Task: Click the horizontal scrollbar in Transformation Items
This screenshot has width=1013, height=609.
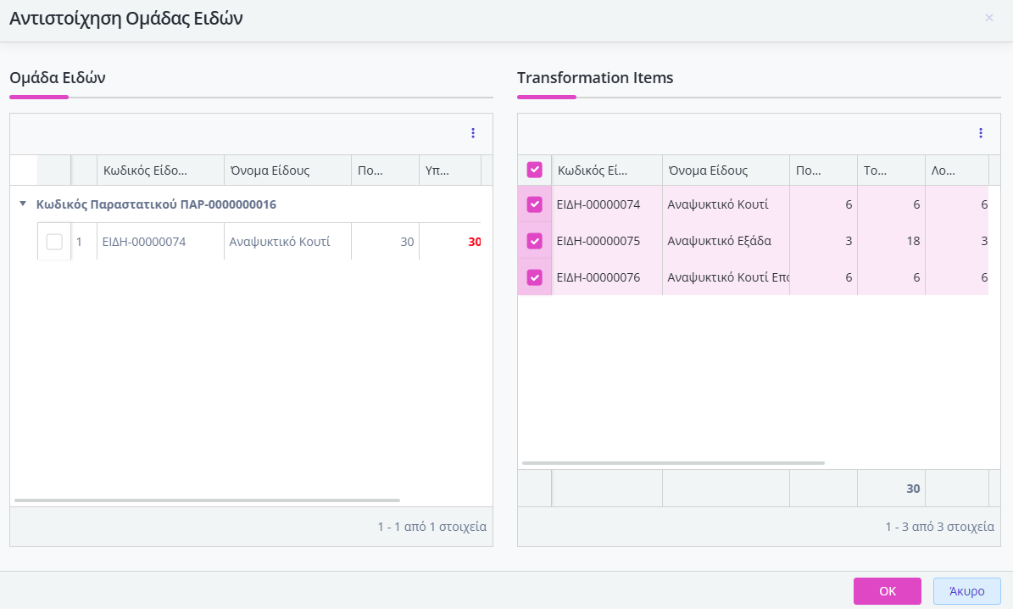Action: [673, 463]
